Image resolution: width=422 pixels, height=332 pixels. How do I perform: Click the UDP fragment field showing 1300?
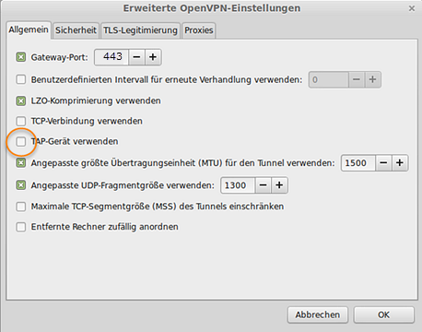tap(238, 185)
